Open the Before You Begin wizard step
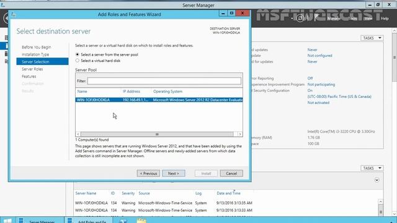 click(x=36, y=47)
